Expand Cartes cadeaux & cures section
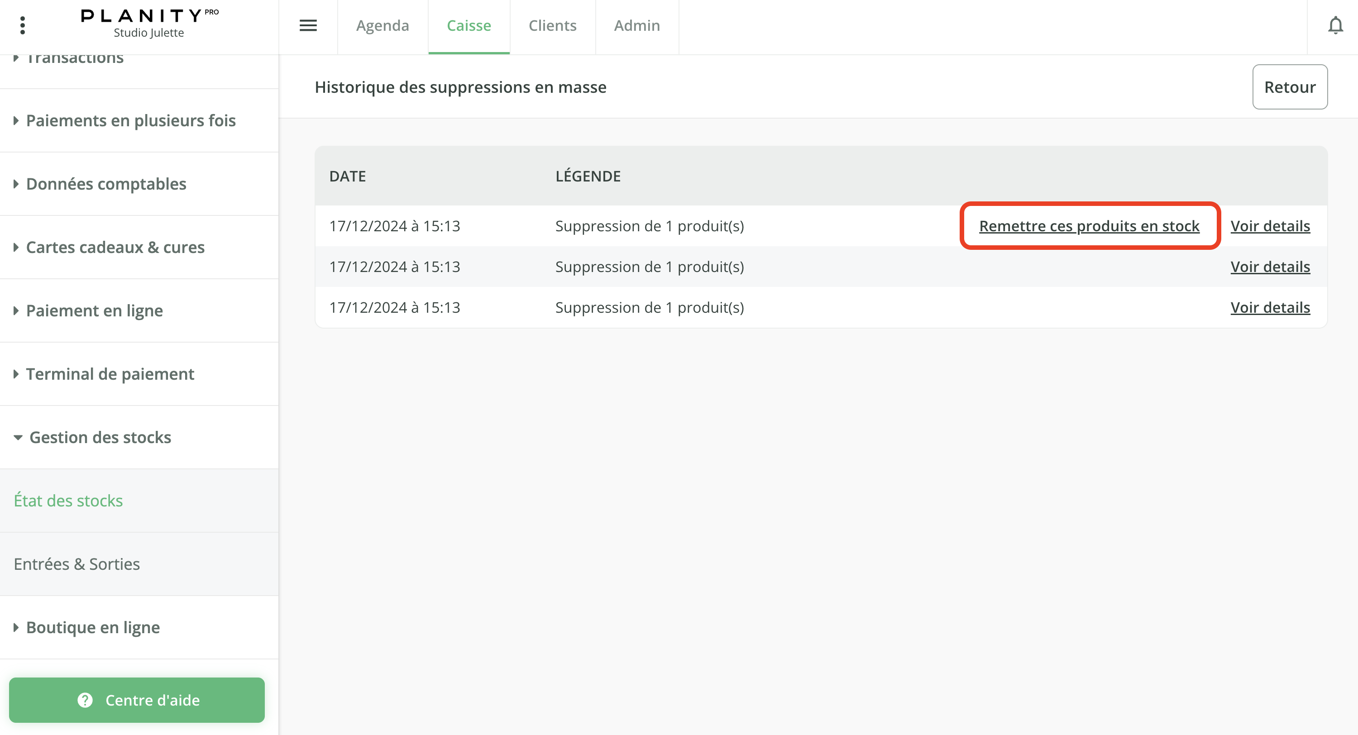 pos(115,247)
